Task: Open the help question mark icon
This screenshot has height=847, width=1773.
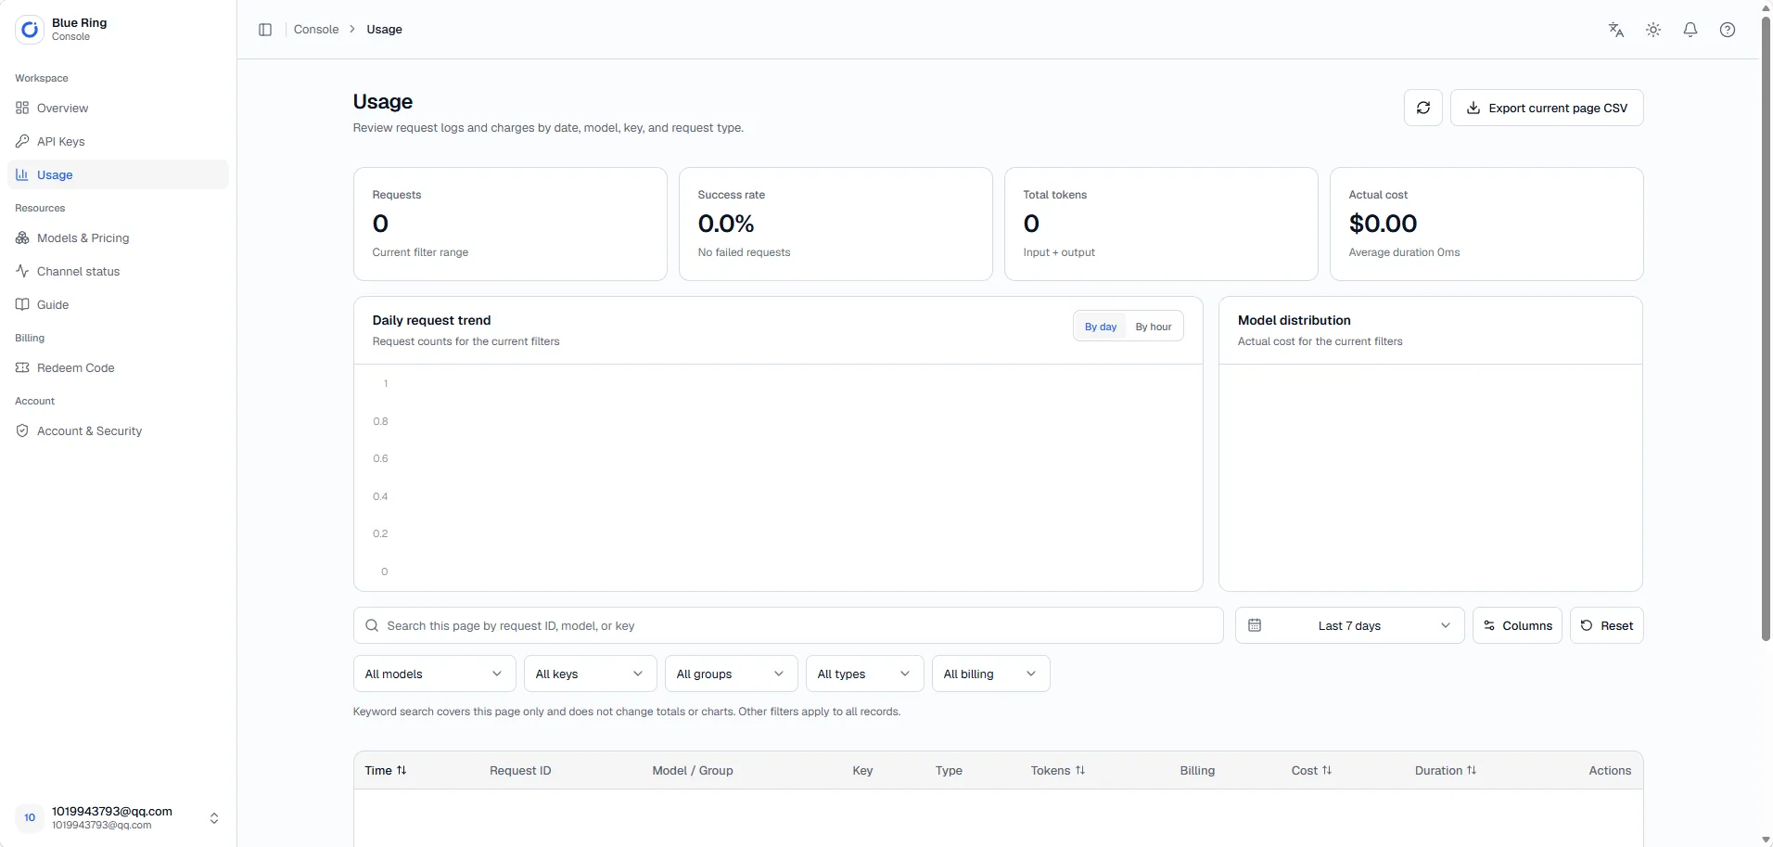Action: (x=1728, y=30)
